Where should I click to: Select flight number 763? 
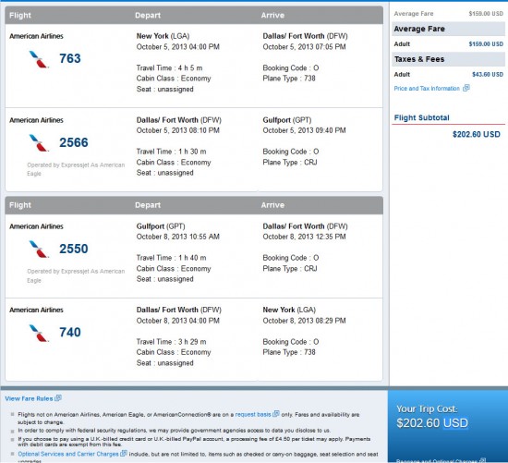70,58
